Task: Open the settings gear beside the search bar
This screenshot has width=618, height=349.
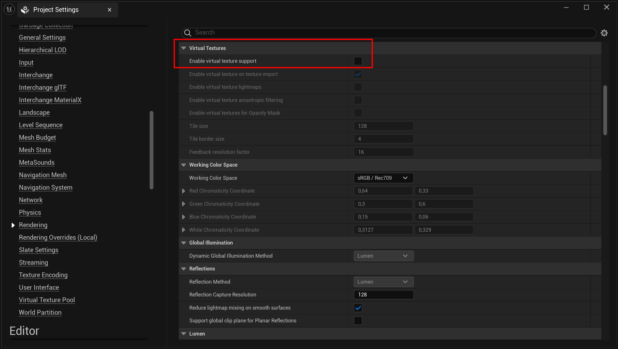Action: (x=605, y=33)
